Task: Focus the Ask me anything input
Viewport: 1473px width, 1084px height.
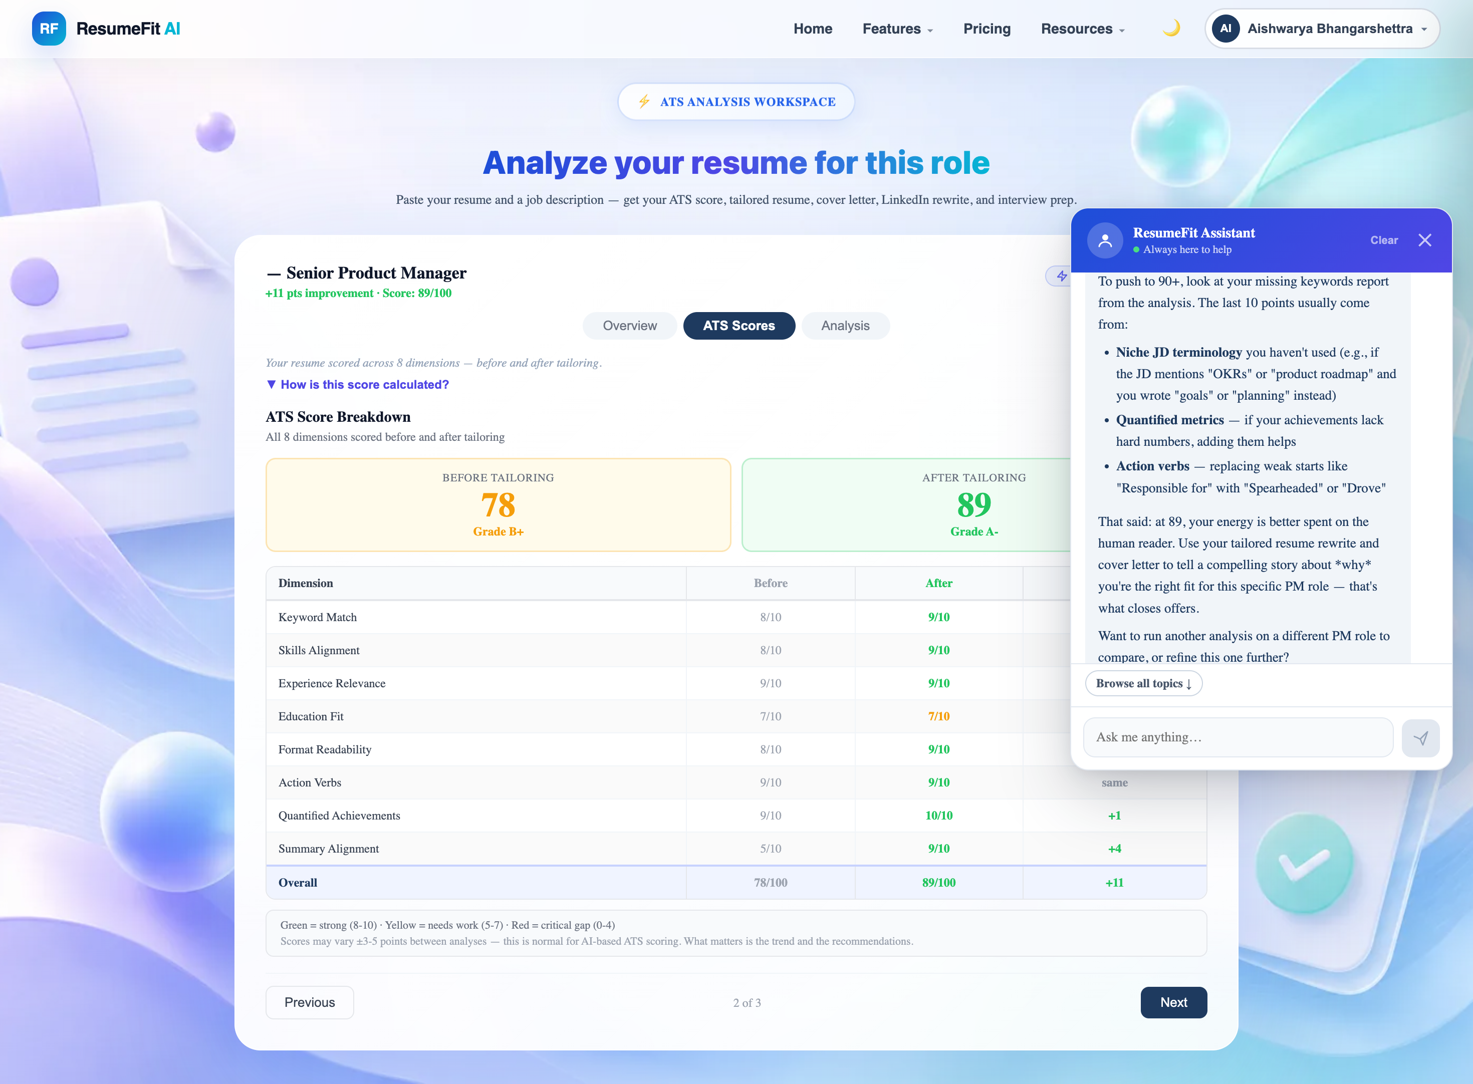Action: 1238,737
